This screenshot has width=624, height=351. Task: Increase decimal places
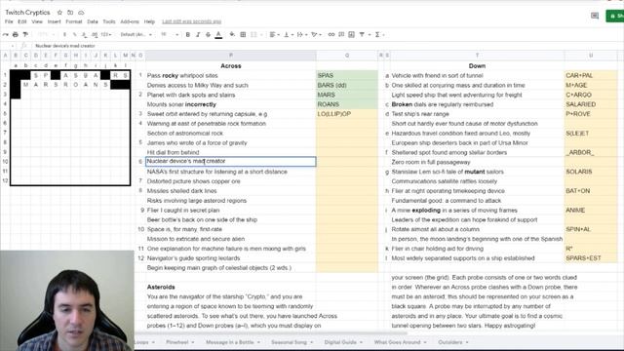[95, 35]
